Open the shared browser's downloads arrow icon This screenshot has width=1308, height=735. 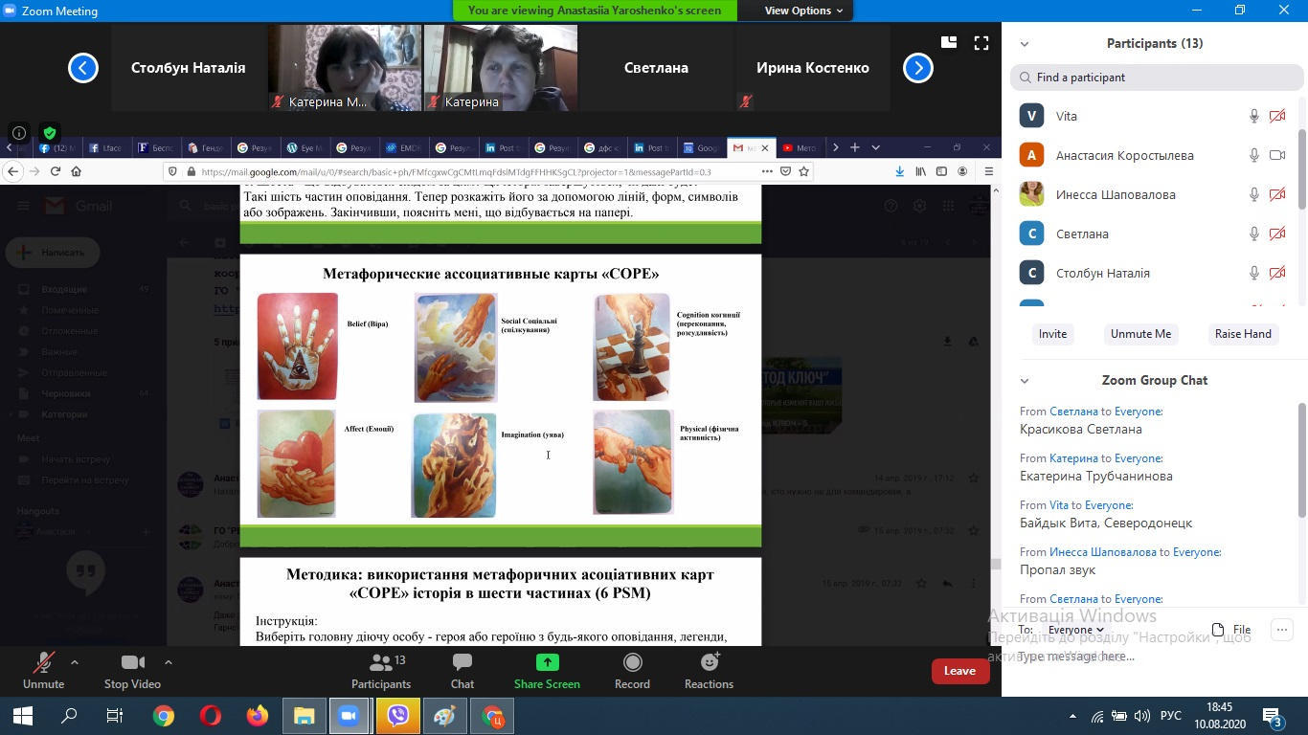(x=899, y=171)
